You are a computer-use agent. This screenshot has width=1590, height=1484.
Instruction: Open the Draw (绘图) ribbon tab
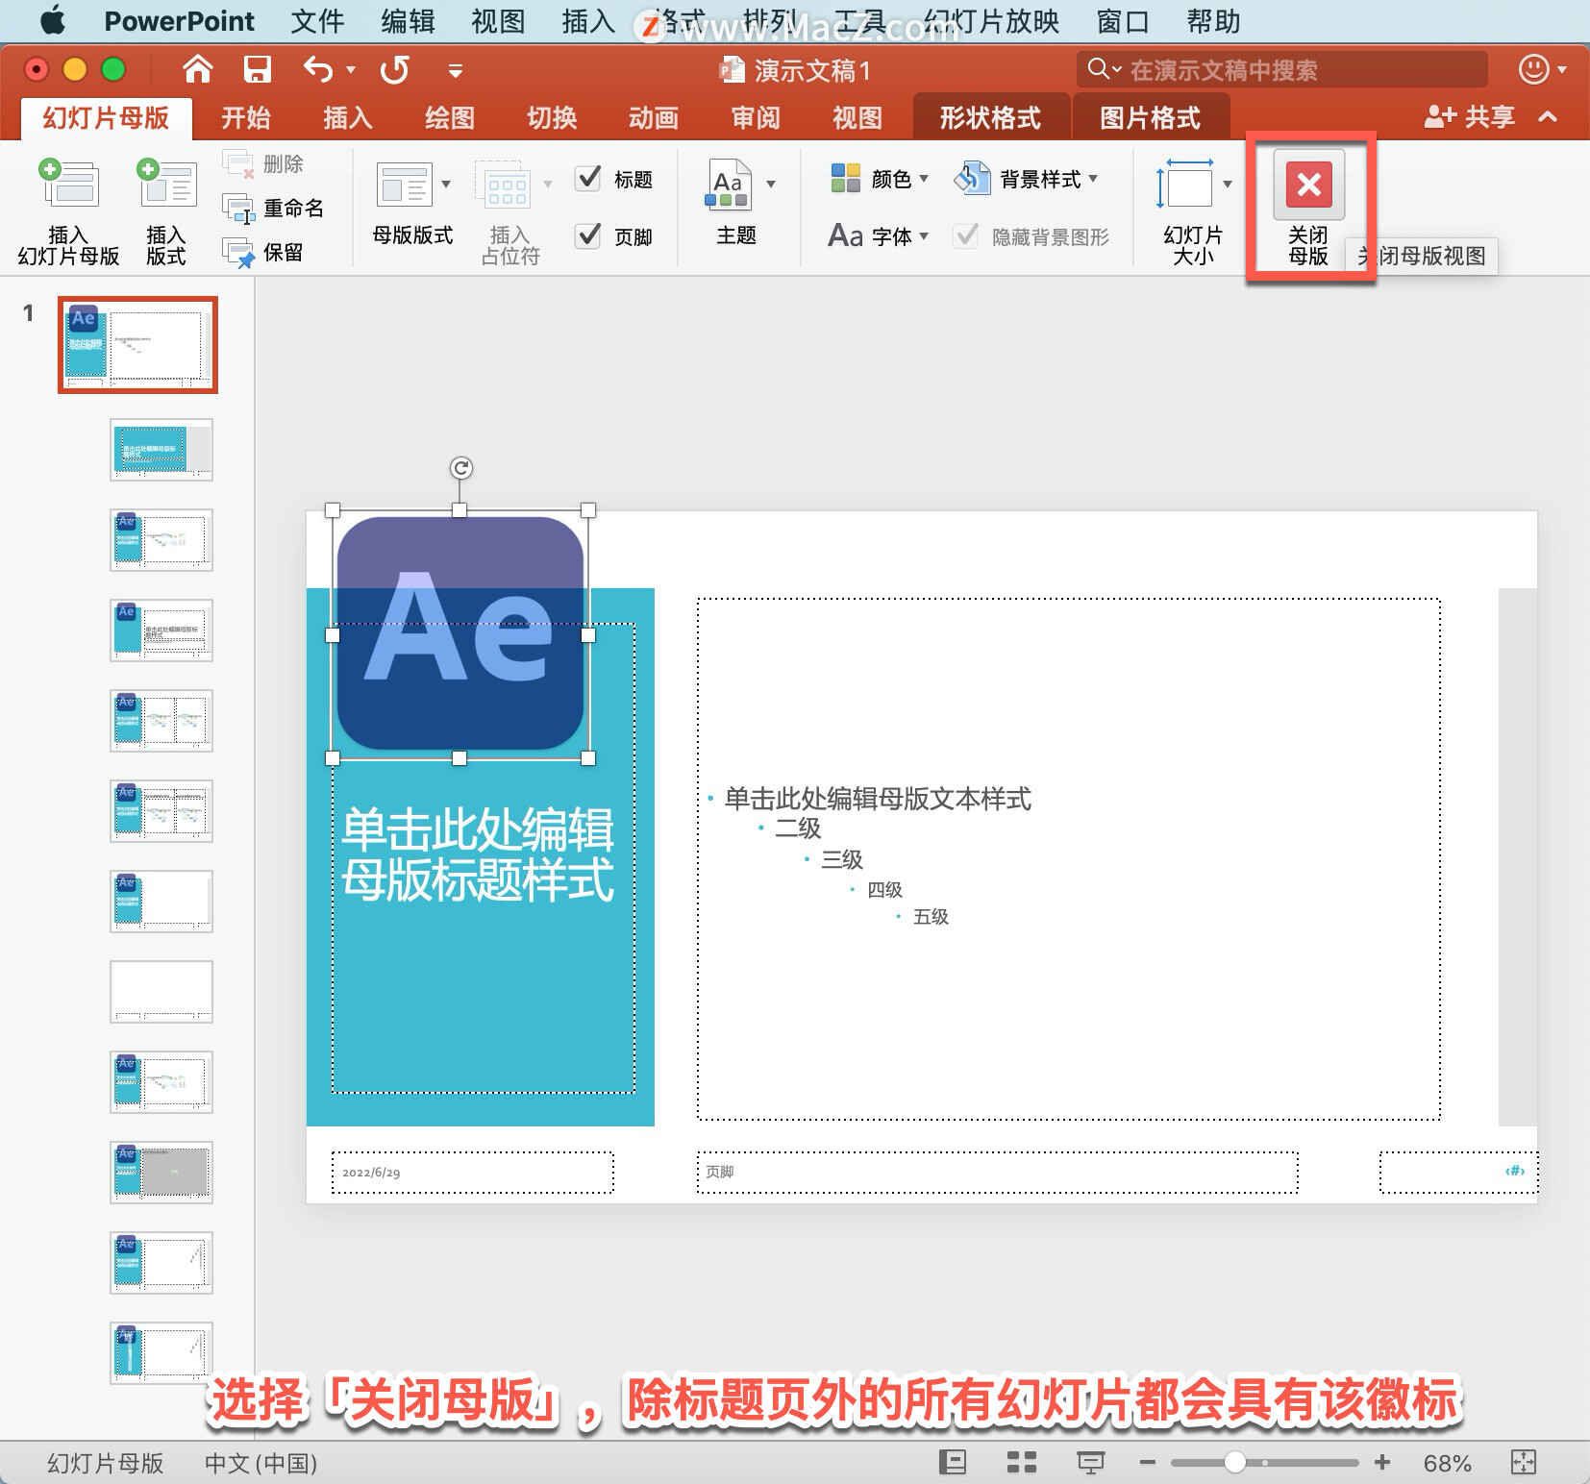click(x=450, y=118)
